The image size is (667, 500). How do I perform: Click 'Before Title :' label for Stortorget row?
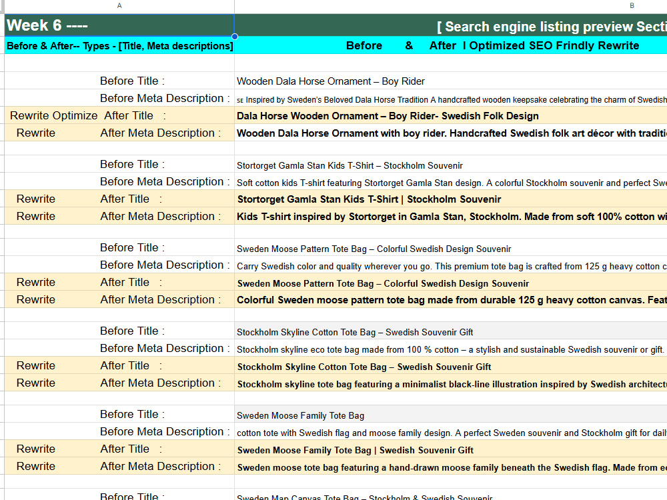pos(119,164)
